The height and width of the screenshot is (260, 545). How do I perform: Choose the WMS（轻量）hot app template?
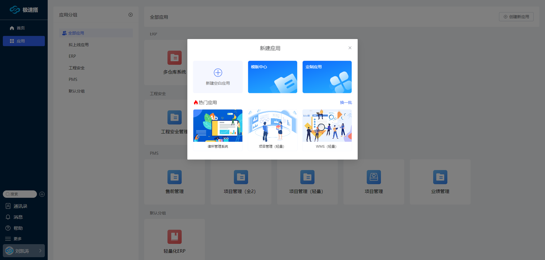[x=327, y=130]
